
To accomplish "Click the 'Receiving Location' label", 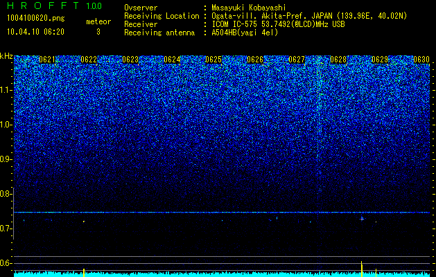I will tap(162, 17).
